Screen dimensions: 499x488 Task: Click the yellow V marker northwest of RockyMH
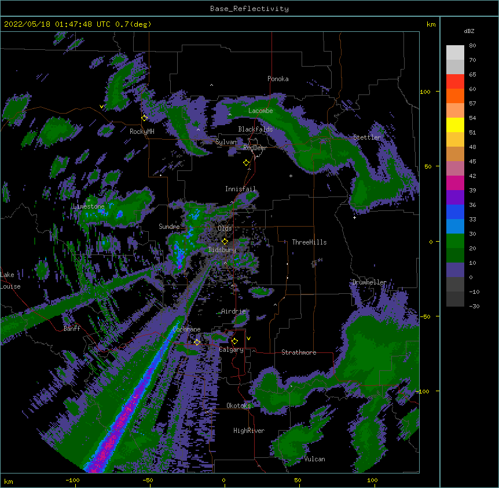pyautogui.click(x=101, y=107)
